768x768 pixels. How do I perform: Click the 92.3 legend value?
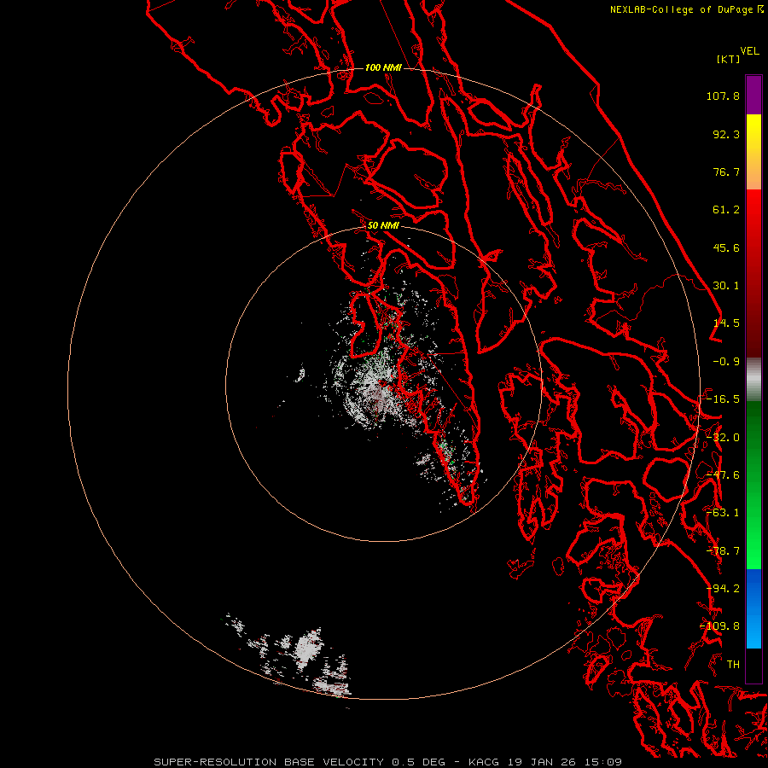(x=726, y=134)
